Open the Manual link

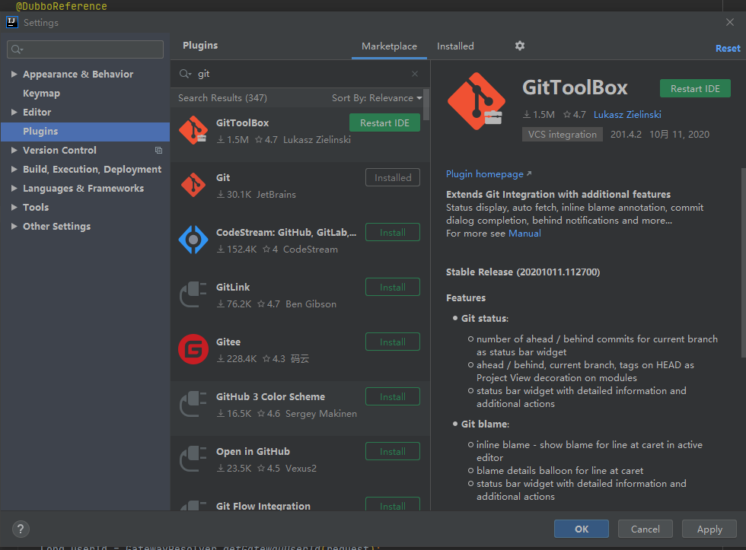(524, 234)
